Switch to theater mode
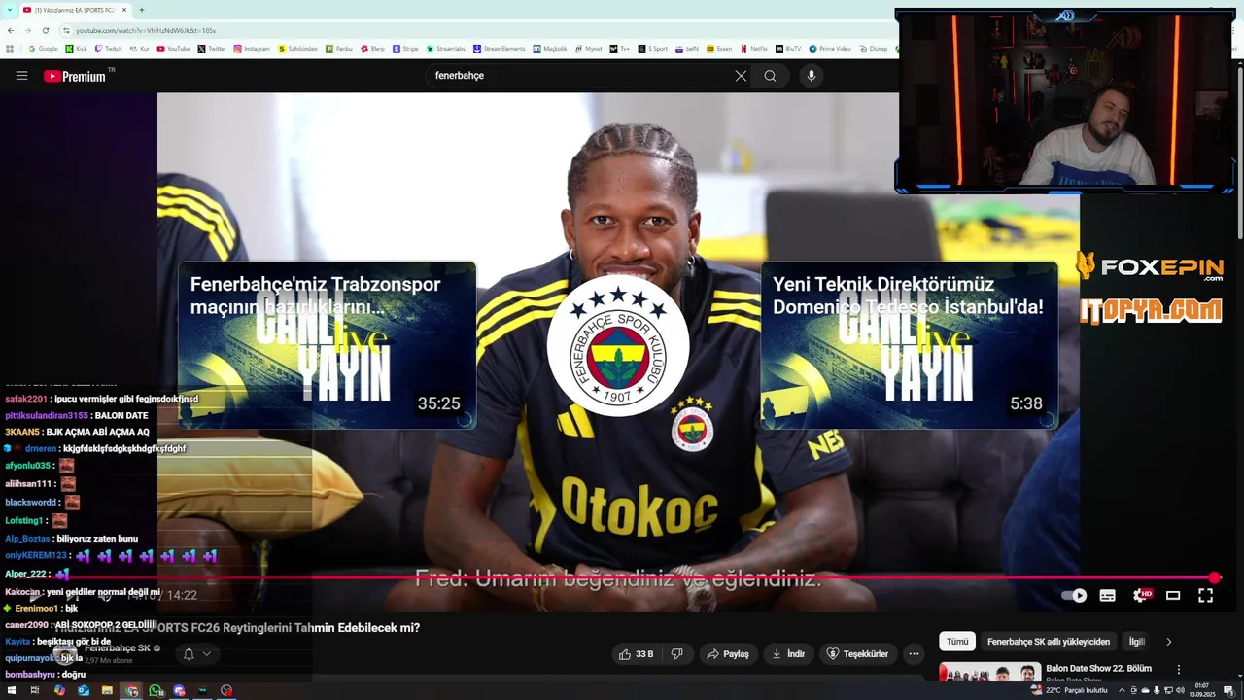1244x700 pixels. point(1173,595)
